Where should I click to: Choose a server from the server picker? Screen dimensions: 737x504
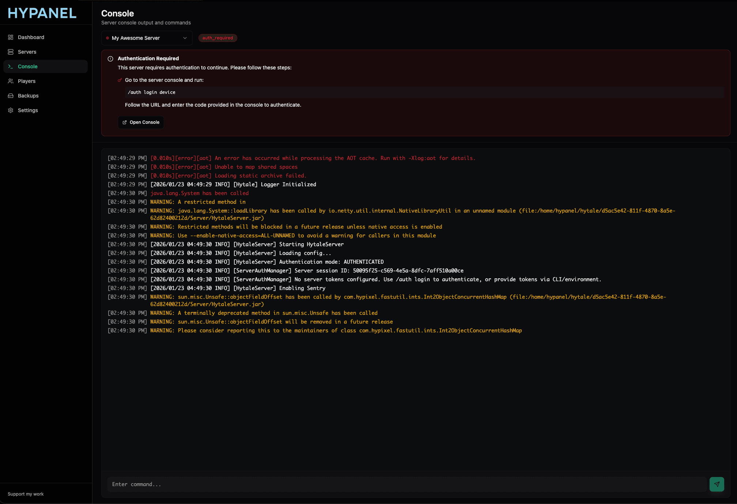point(146,38)
